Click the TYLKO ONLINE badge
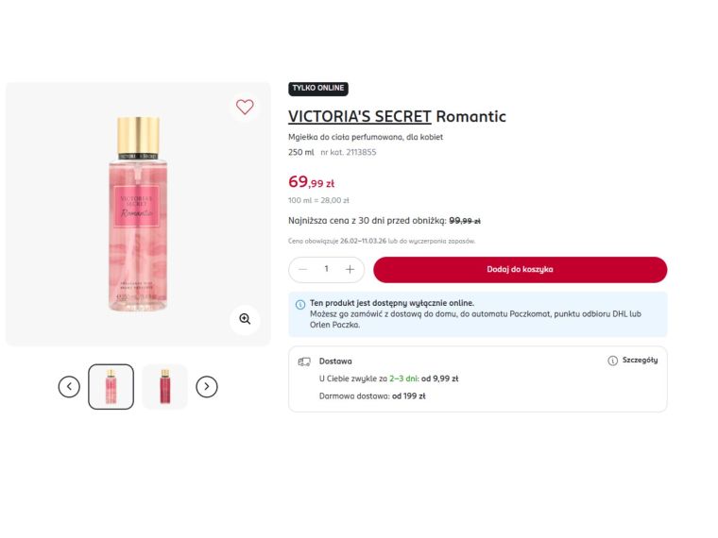 318,89
